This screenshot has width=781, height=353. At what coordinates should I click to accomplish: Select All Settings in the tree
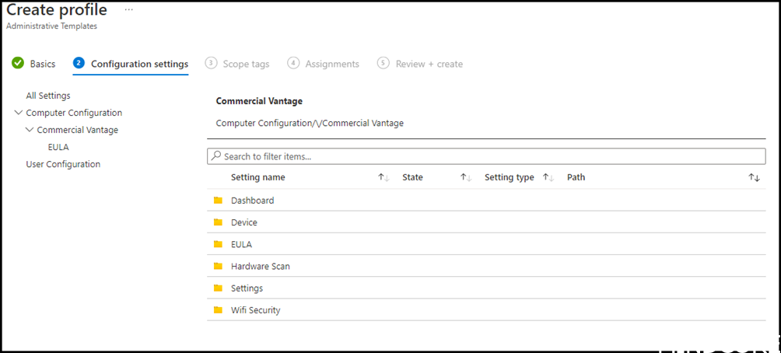tap(47, 96)
